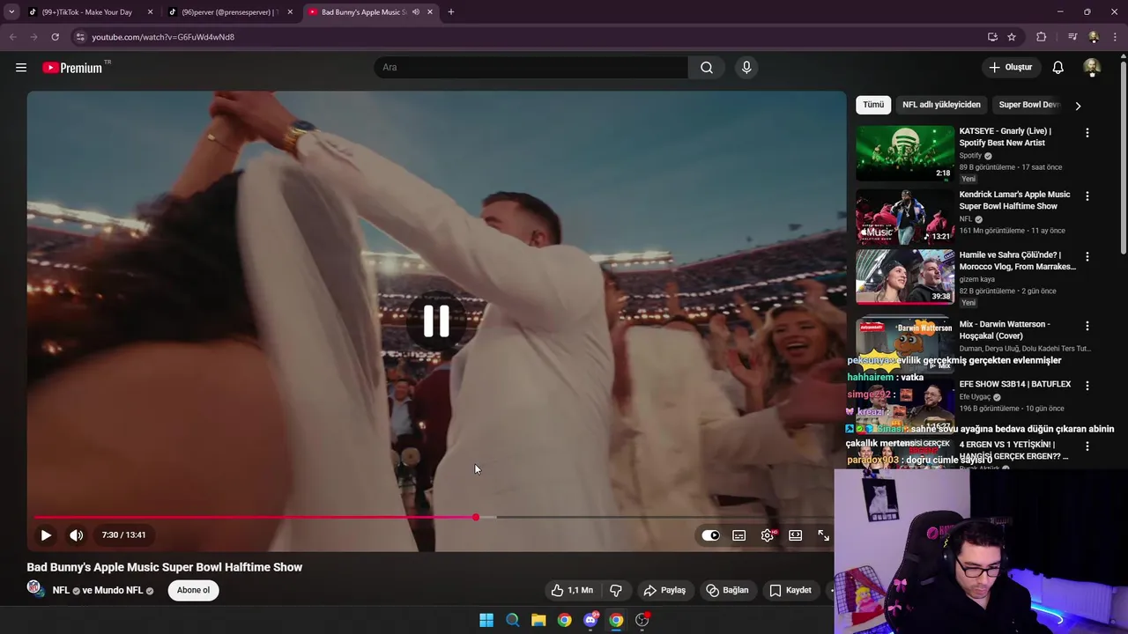Open KATSEYE Gnarly video thumbnail
1128x634 pixels.
905,153
